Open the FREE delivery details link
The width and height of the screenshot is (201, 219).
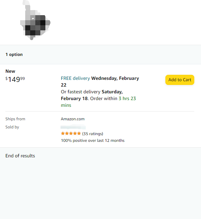tap(75, 78)
